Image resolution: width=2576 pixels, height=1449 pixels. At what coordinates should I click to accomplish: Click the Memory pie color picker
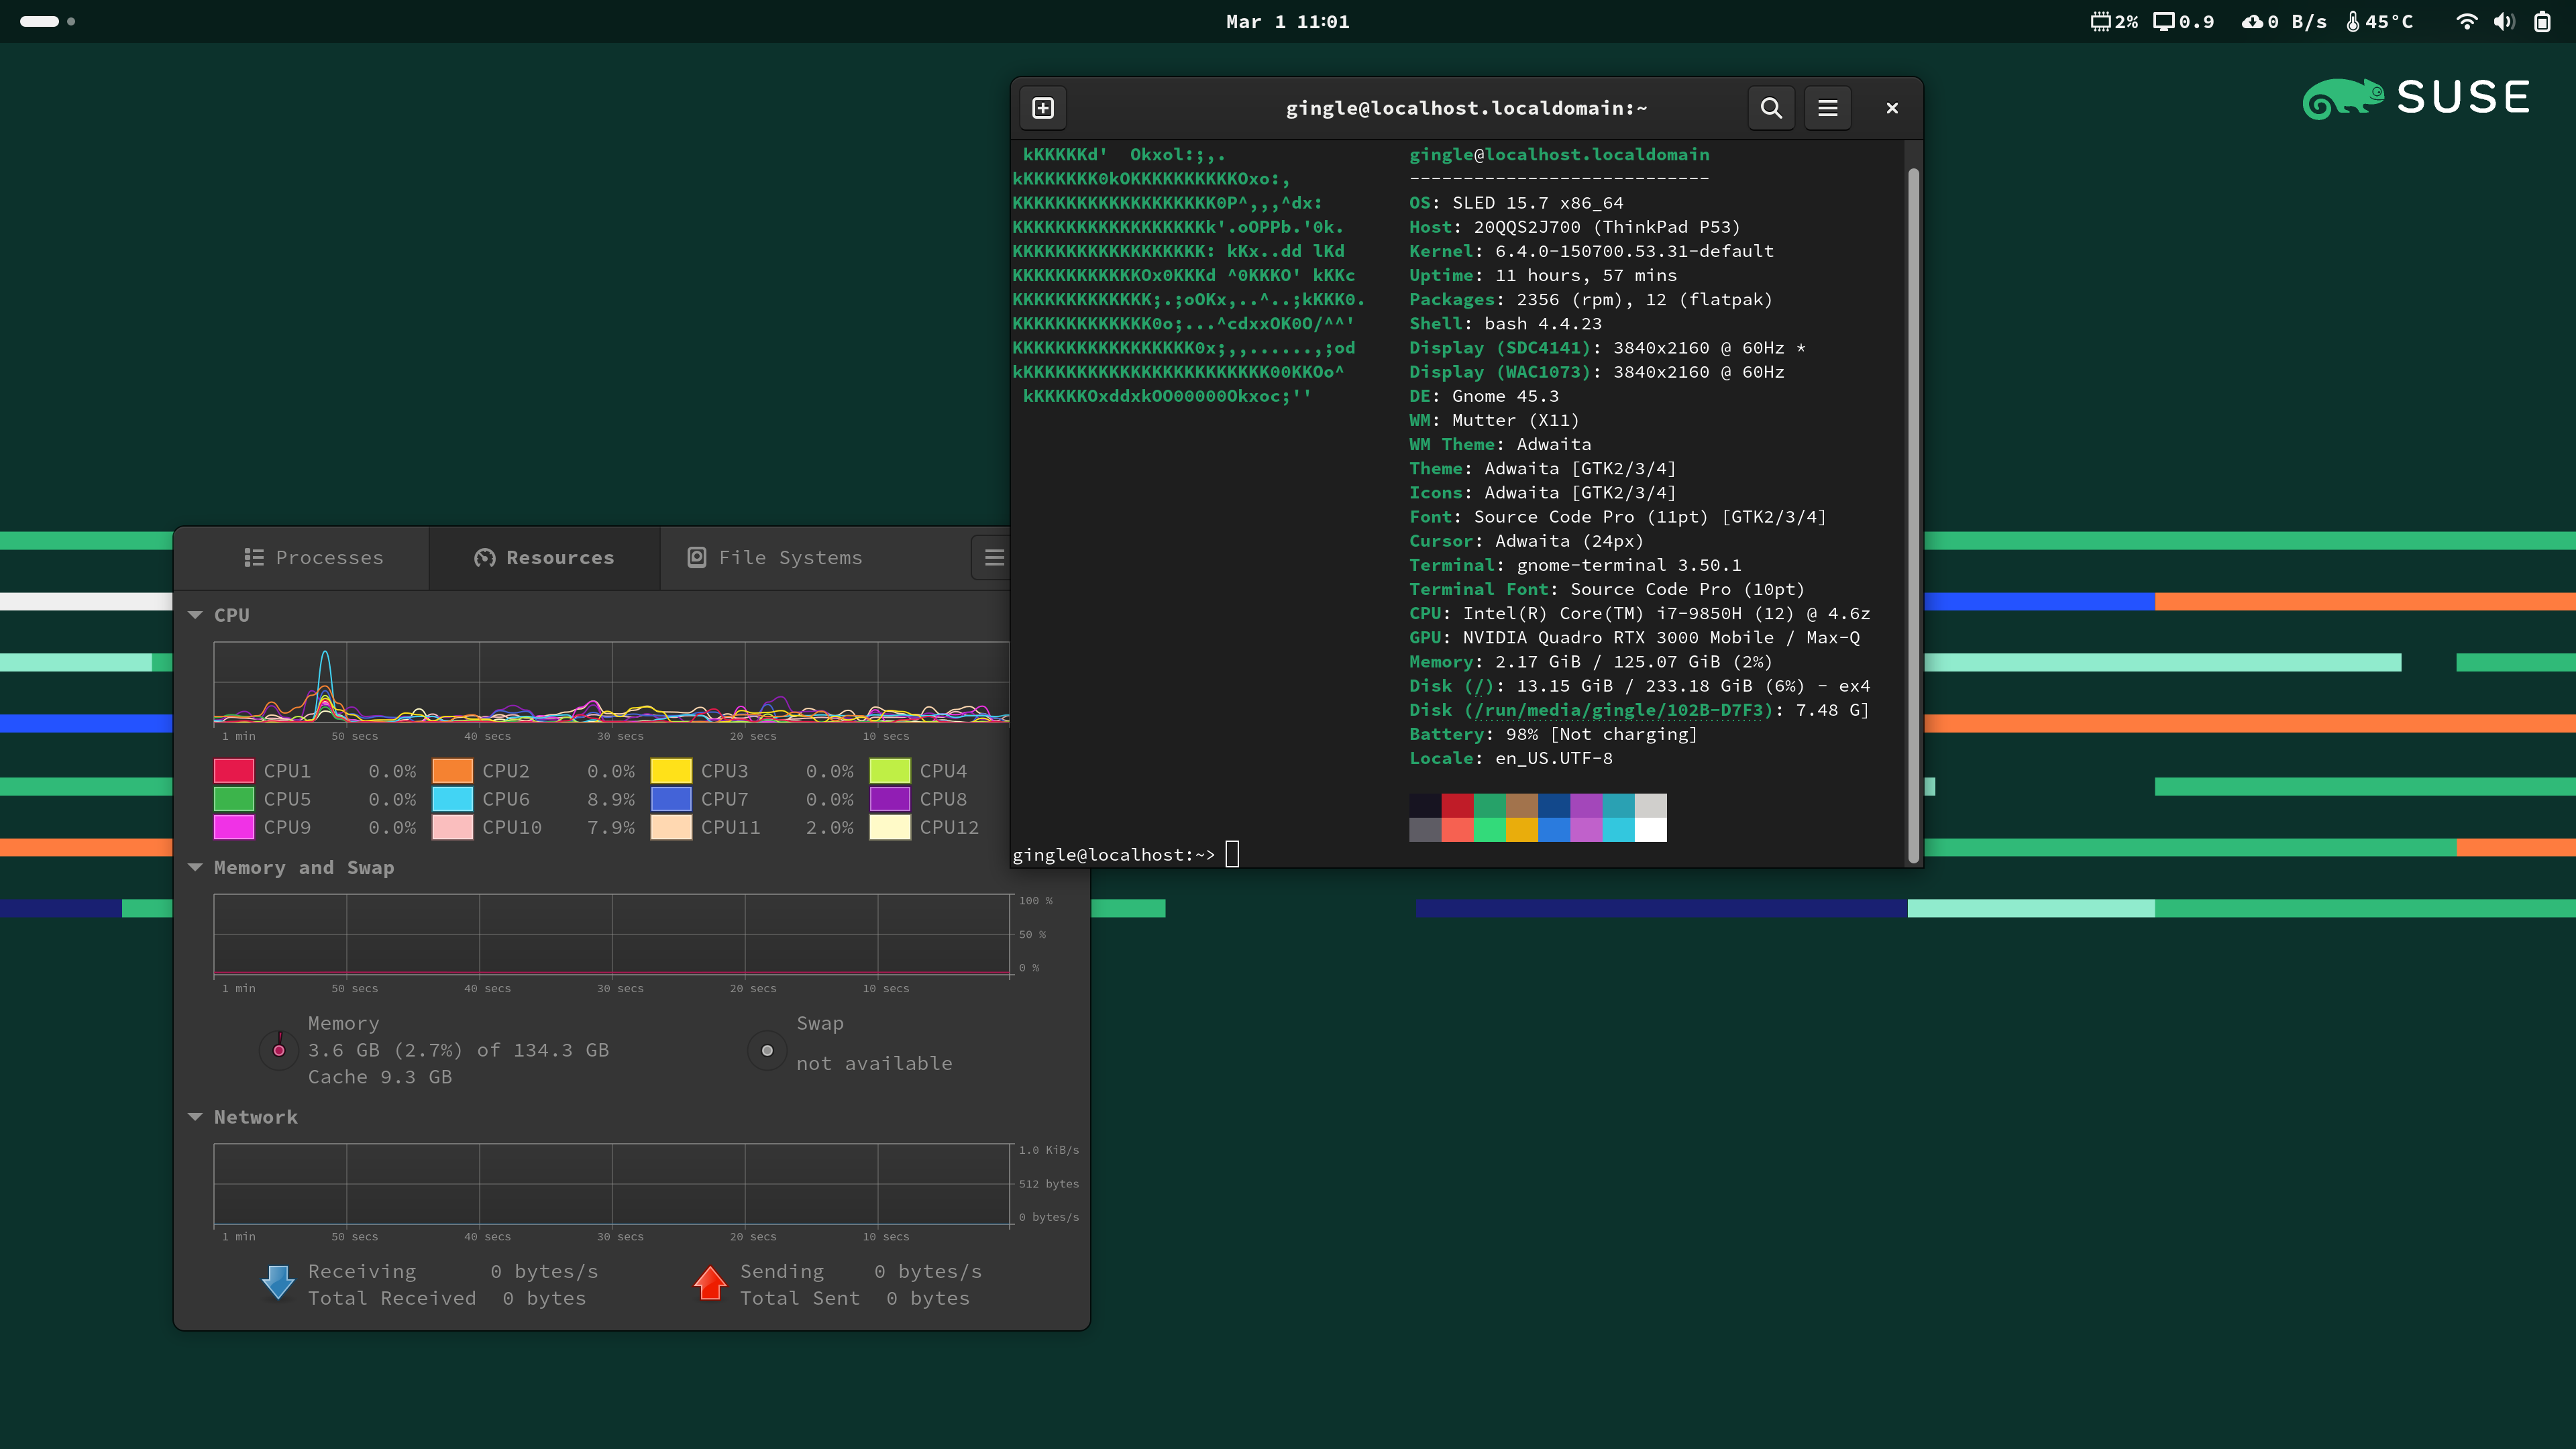pos(279,1050)
